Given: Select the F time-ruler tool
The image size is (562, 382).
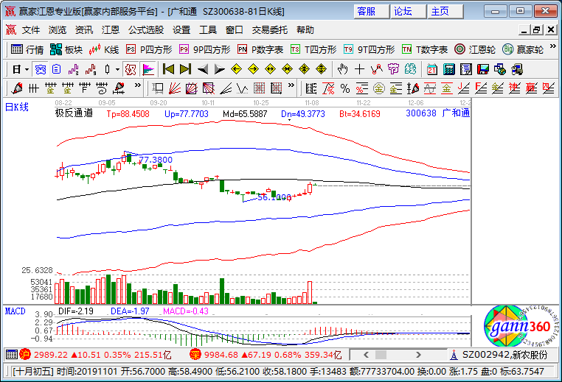Looking at the screenshot, I should (85, 88).
